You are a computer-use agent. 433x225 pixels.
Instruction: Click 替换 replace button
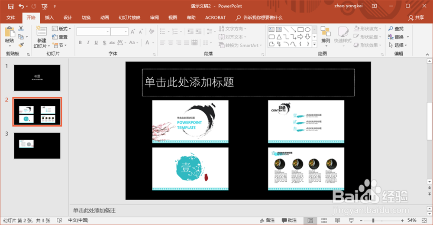(396, 37)
